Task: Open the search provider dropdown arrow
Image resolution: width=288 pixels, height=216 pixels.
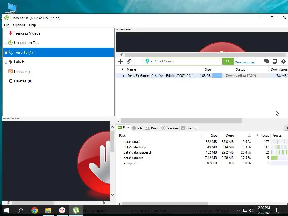Action: (x=152, y=61)
